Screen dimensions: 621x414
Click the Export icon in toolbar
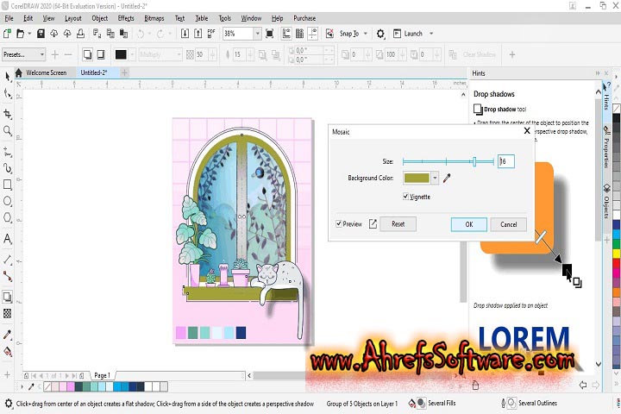[198, 34]
